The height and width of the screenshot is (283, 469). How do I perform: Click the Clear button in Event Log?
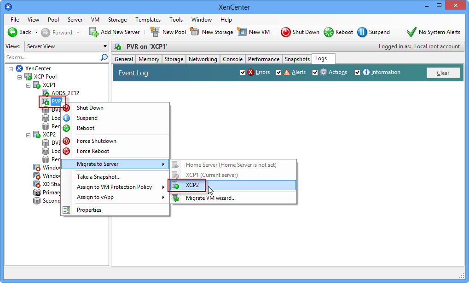click(x=443, y=73)
